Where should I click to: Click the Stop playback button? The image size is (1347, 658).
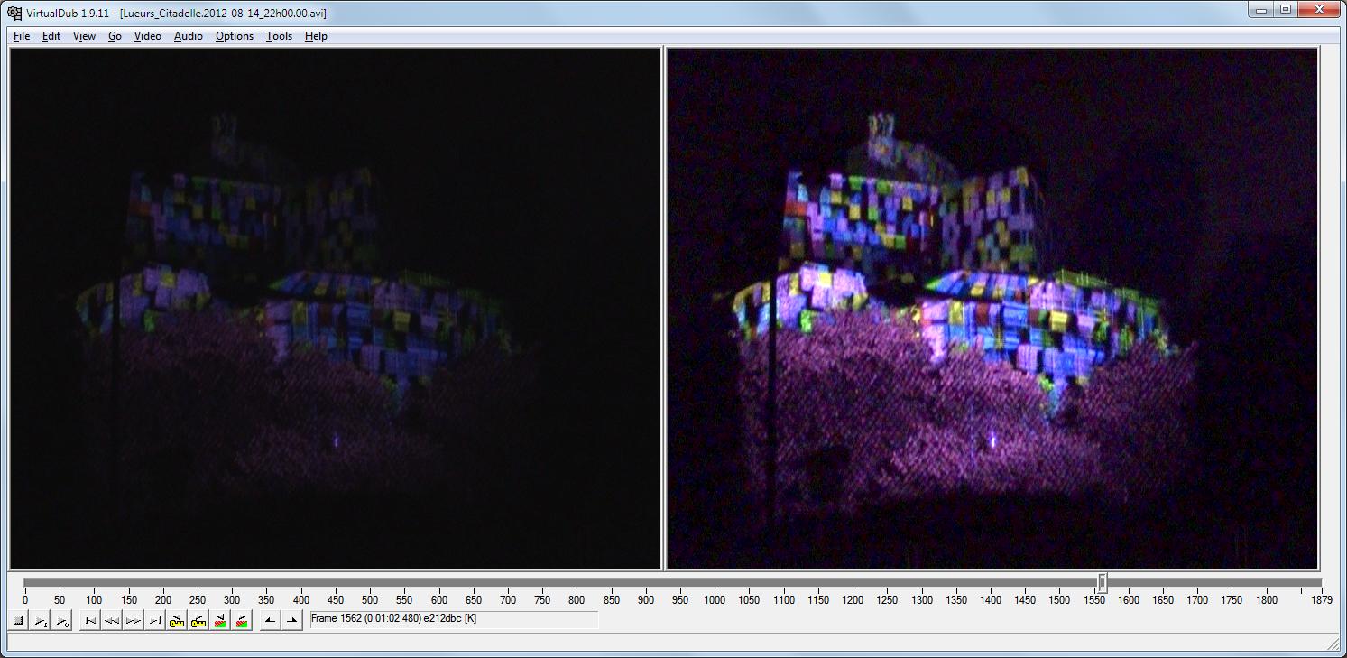tap(18, 621)
